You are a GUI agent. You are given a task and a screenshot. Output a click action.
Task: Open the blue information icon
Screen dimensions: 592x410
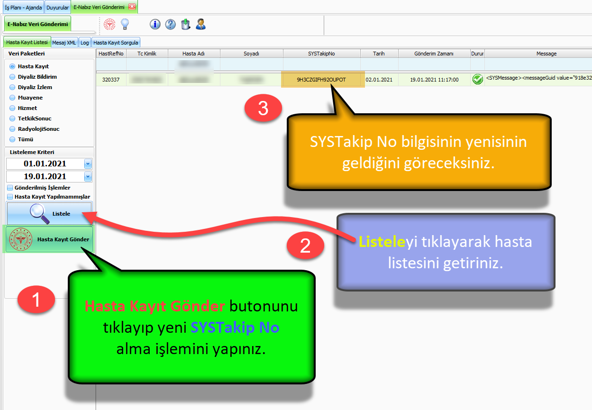point(155,24)
